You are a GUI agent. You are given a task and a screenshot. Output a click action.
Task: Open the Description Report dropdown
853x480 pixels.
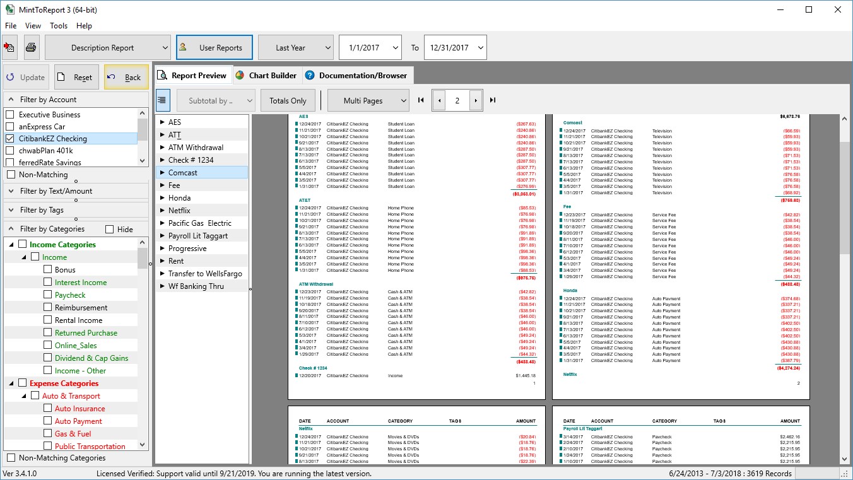[x=108, y=47]
